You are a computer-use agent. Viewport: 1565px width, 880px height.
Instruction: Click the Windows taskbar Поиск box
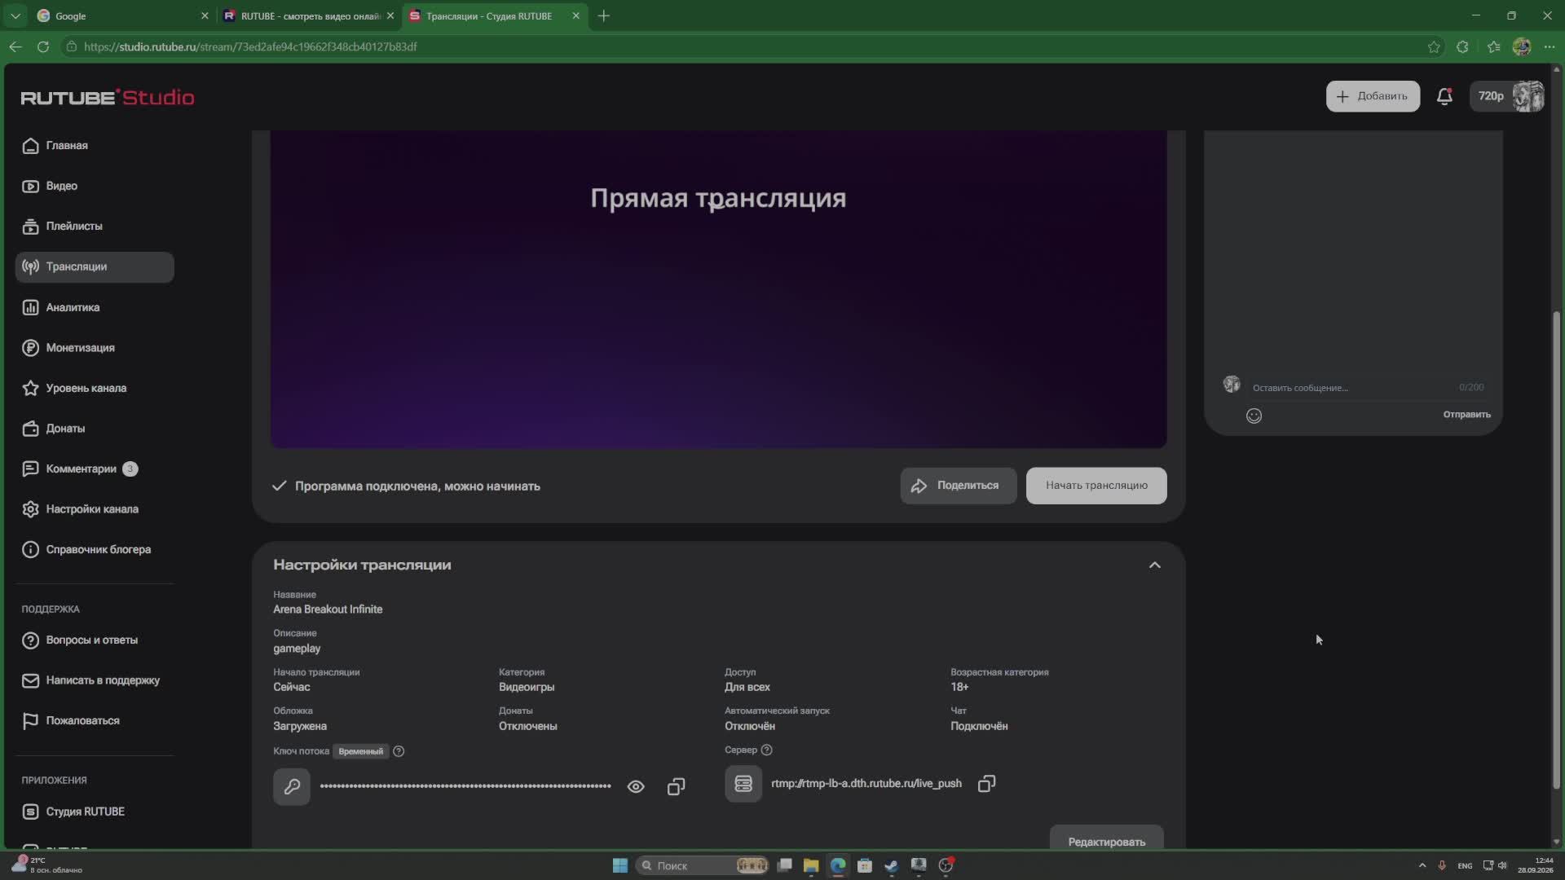coord(703,865)
